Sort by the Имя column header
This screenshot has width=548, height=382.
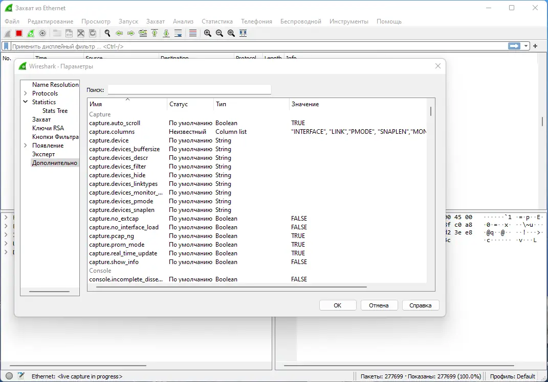[127, 104]
